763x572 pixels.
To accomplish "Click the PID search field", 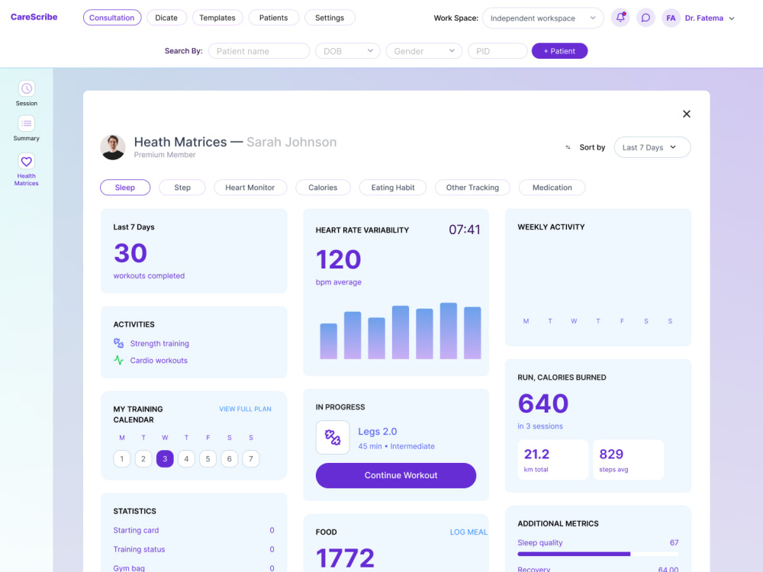I will coord(497,51).
